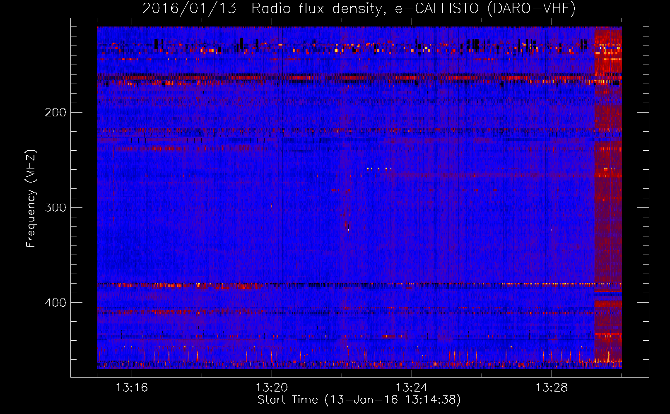This screenshot has width=670, height=414.
Task: Click the "Start Time (13-Jan-16 13:14:38)" label
Action: click(x=359, y=400)
